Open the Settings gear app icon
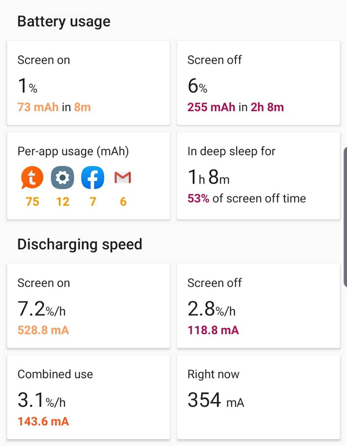The width and height of the screenshot is (347, 446). pos(62,178)
